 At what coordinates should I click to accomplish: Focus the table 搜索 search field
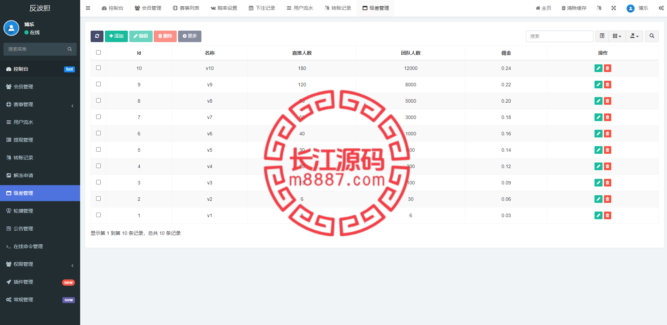(559, 36)
